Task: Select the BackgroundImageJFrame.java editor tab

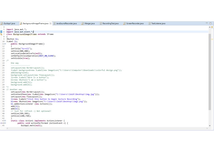Action: coord(35,23)
